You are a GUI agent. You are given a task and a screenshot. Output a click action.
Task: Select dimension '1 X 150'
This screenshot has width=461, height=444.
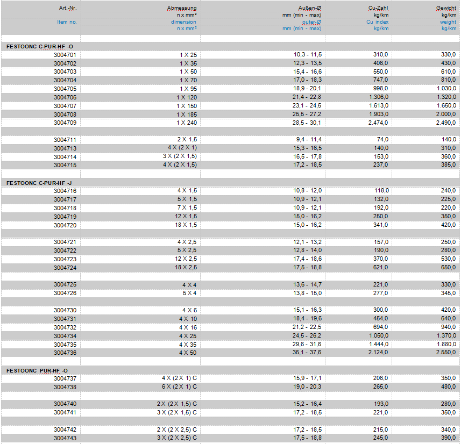point(187,106)
